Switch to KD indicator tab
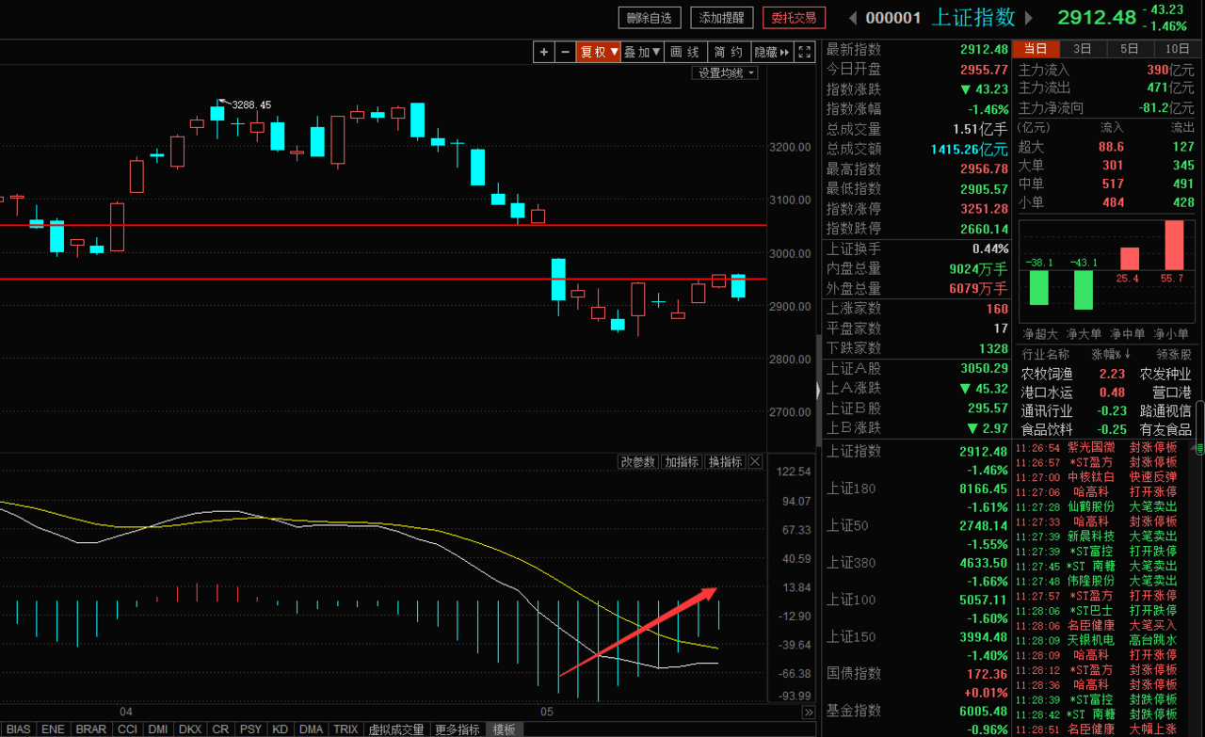The height and width of the screenshot is (737, 1205). click(281, 729)
